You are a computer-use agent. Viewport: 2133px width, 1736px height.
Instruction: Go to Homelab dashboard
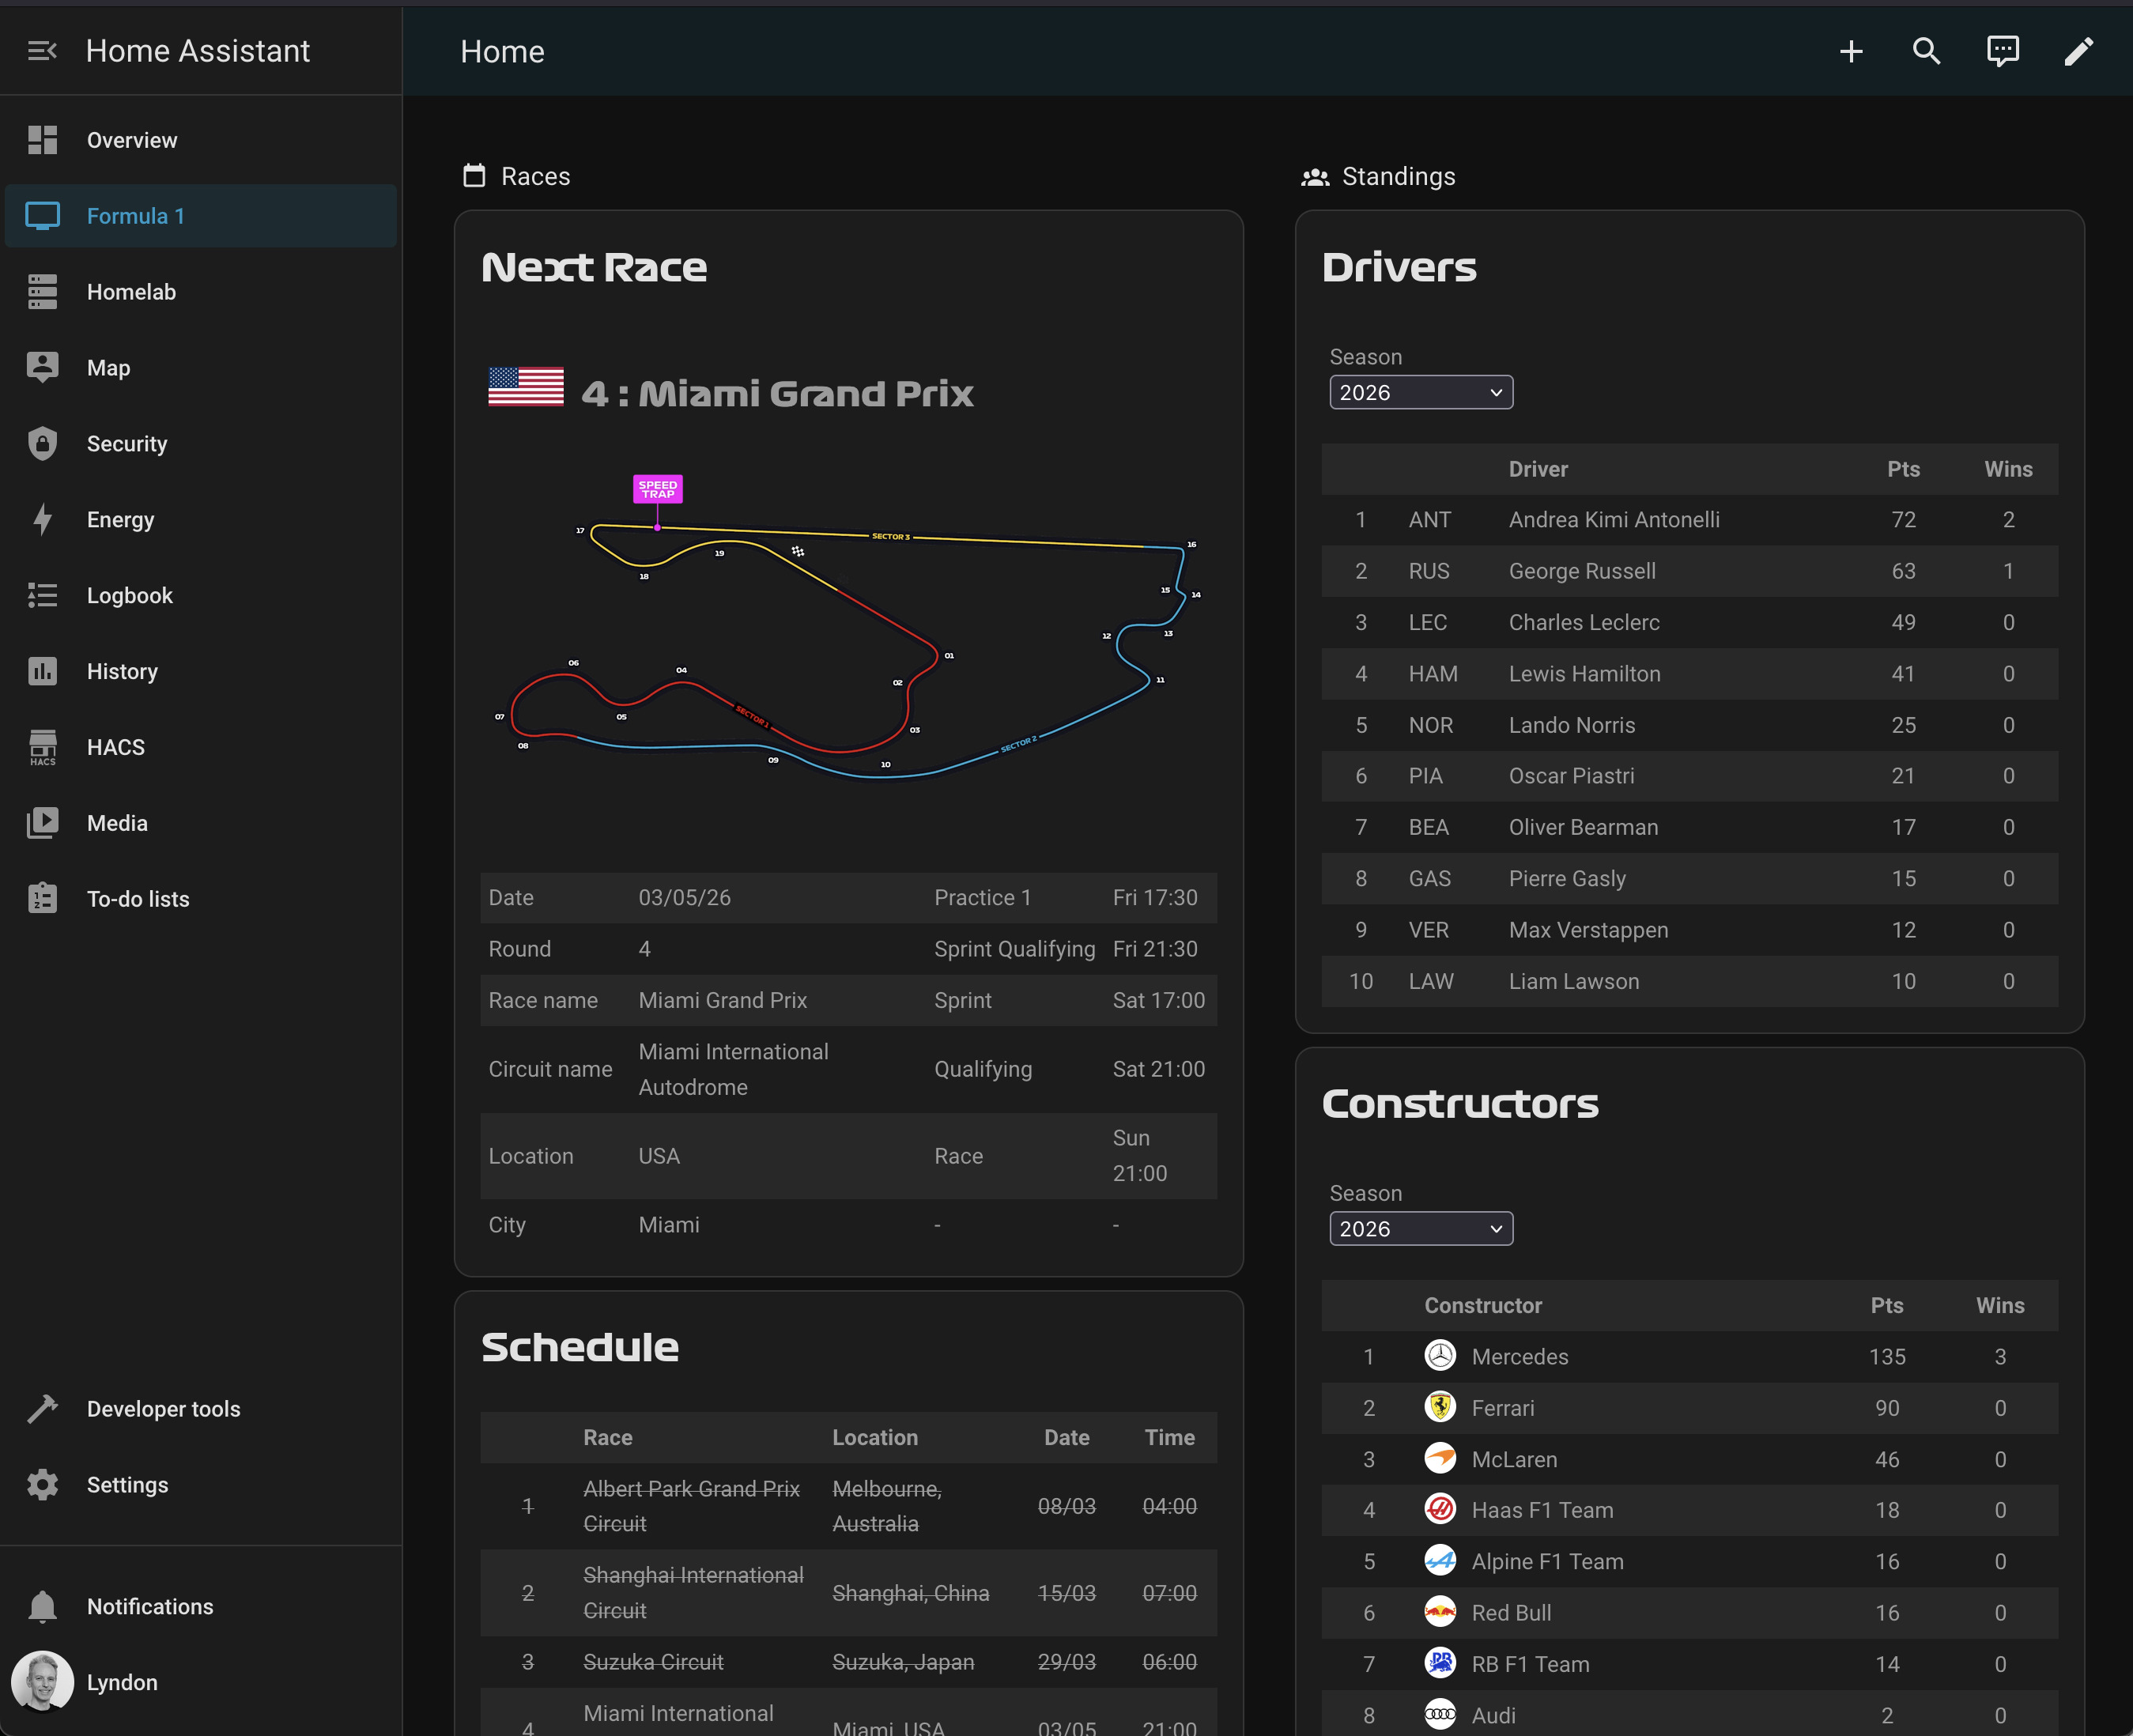(131, 292)
